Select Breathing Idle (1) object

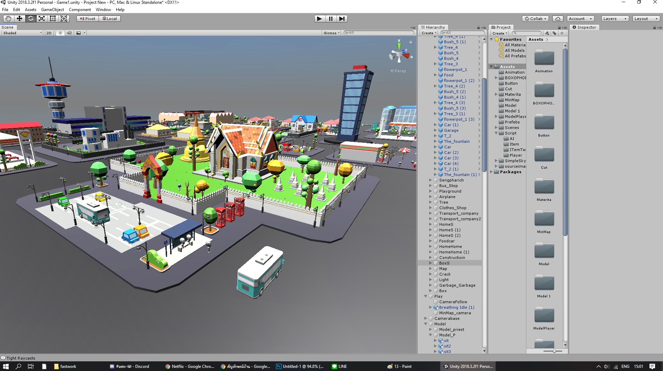pyautogui.click(x=457, y=307)
